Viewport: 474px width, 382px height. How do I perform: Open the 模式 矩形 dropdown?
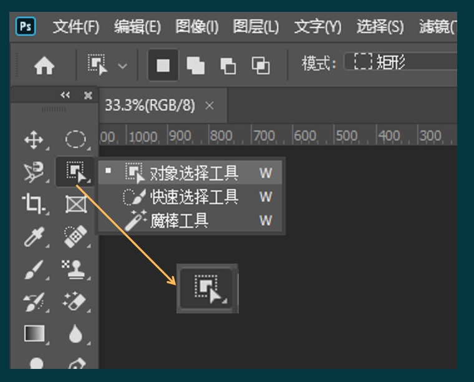[399, 62]
